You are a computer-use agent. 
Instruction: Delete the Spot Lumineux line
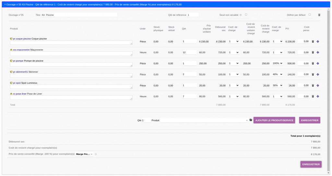click(x=313, y=86)
